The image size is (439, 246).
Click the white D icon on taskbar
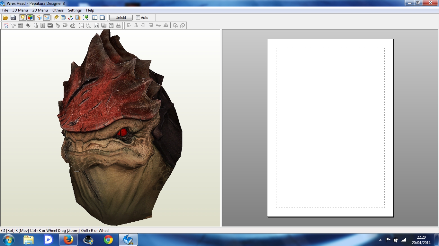(49, 240)
